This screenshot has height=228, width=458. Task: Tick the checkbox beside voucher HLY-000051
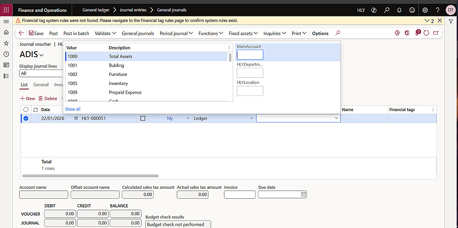click(x=143, y=118)
